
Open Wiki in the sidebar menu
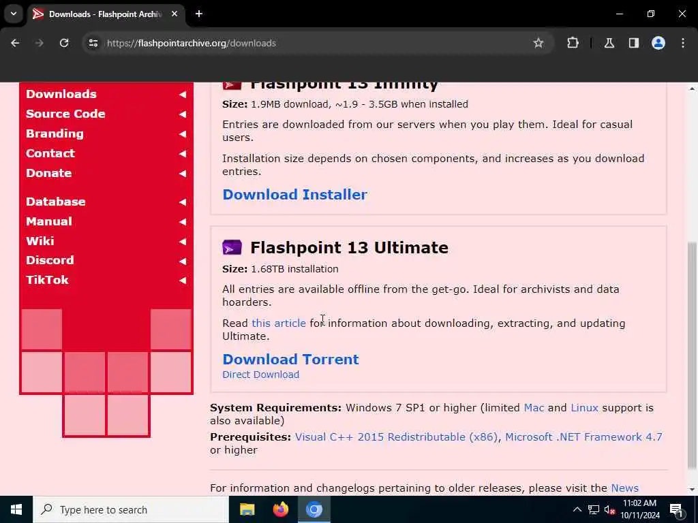pos(40,241)
